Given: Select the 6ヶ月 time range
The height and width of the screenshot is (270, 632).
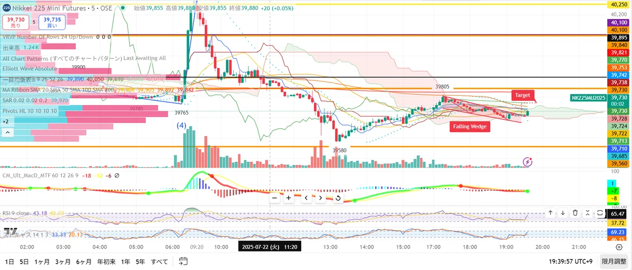Looking at the screenshot, I should pyautogui.click(x=84, y=261).
